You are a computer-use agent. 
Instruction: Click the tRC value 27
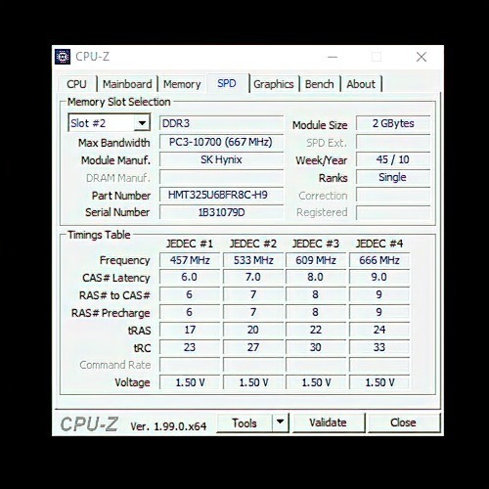pos(253,347)
